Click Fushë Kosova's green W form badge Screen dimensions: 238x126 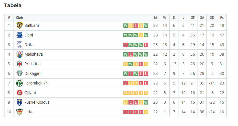pyautogui.click(x=146, y=103)
